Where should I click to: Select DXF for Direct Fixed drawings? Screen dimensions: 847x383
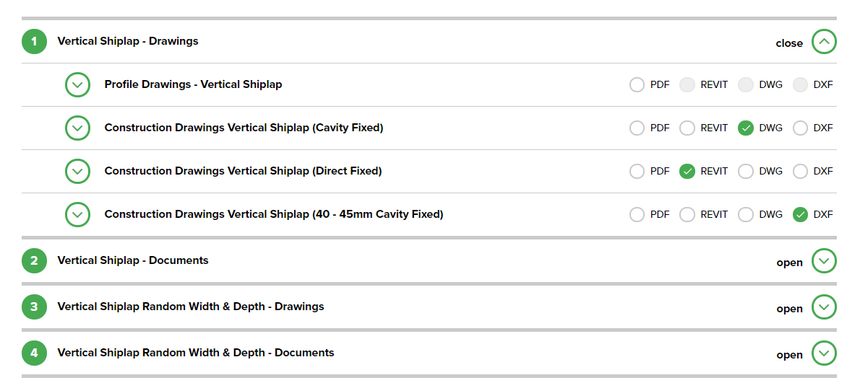pos(800,172)
